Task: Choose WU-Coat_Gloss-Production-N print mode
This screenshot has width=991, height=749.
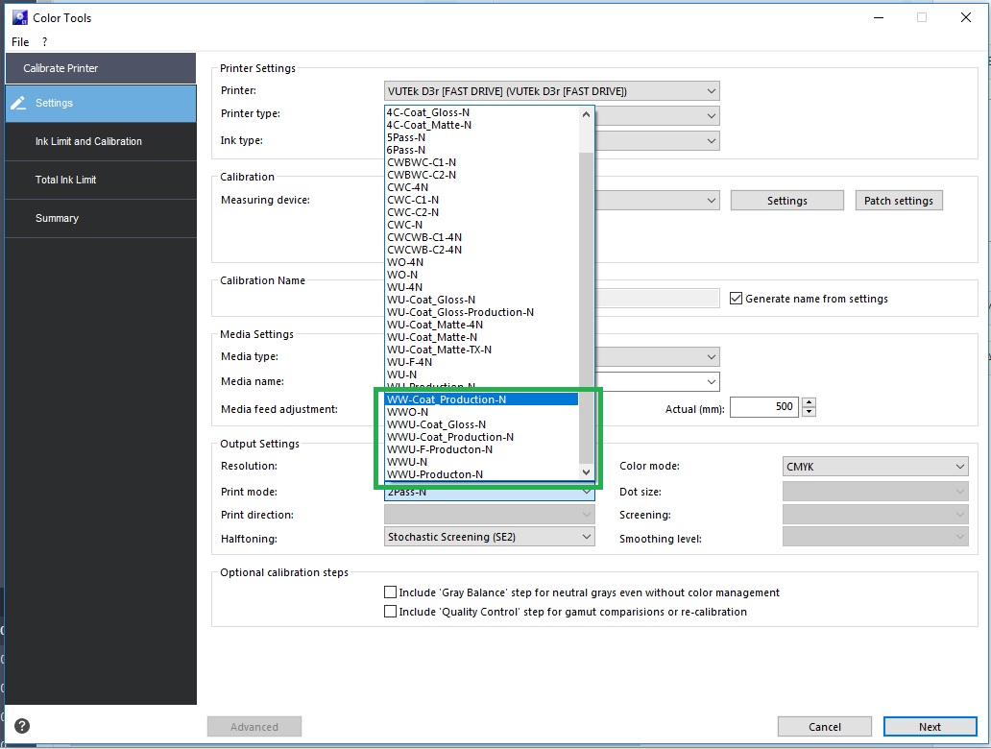Action: [x=482, y=312]
